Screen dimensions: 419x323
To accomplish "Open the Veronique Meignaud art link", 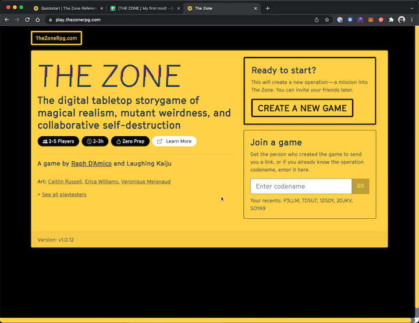I will tap(145, 182).
